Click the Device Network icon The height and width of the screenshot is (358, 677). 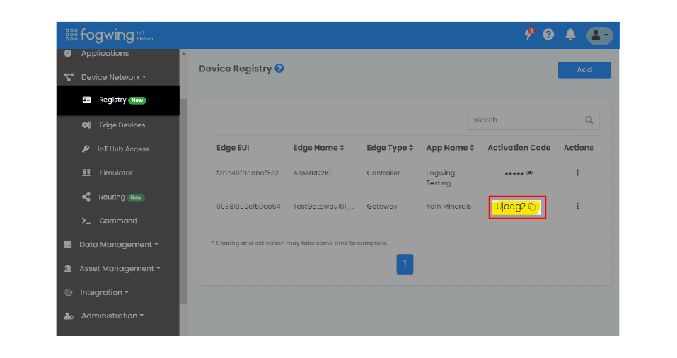[x=69, y=77]
